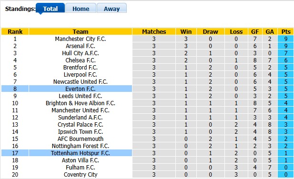Click the Pts column header
The height and width of the screenshot is (179, 294).
coord(286,31)
